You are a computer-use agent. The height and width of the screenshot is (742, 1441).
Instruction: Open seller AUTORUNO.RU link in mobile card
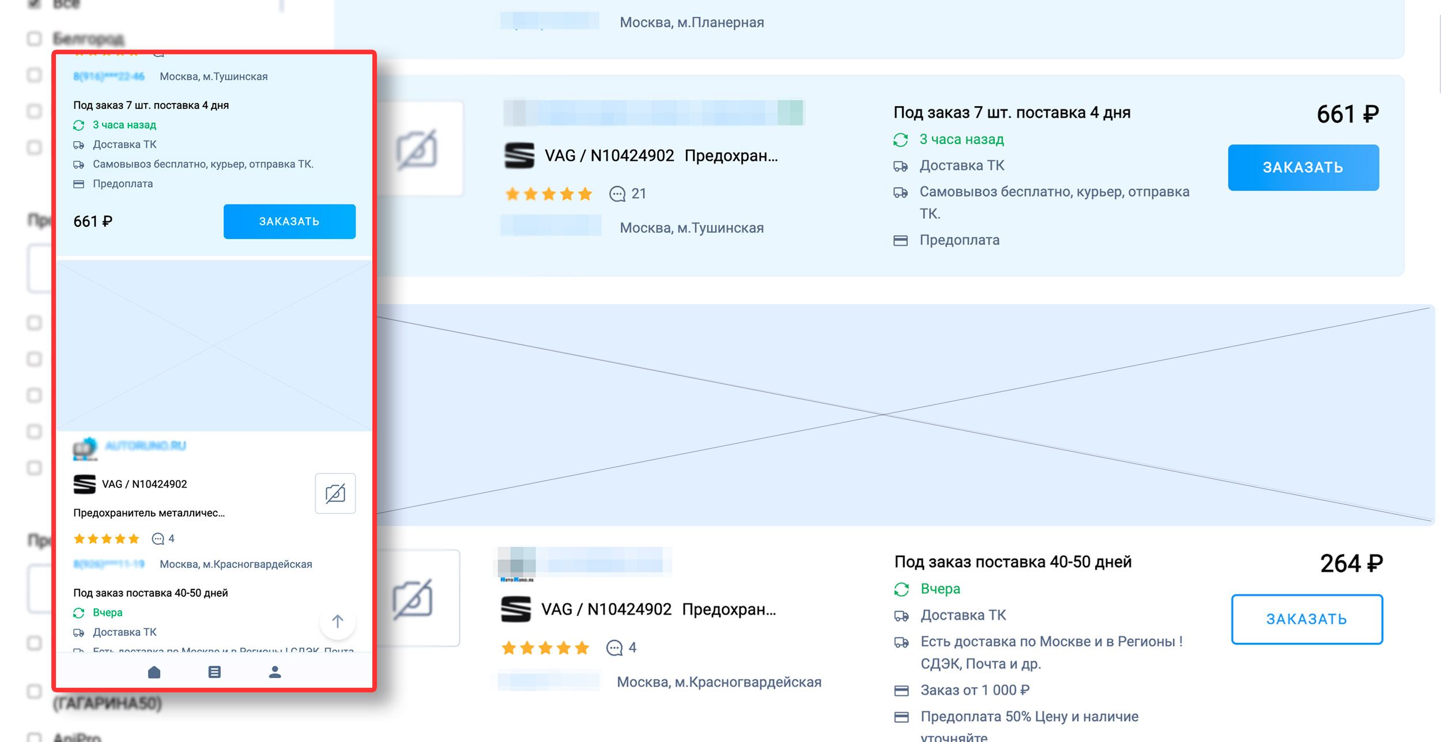tap(145, 446)
